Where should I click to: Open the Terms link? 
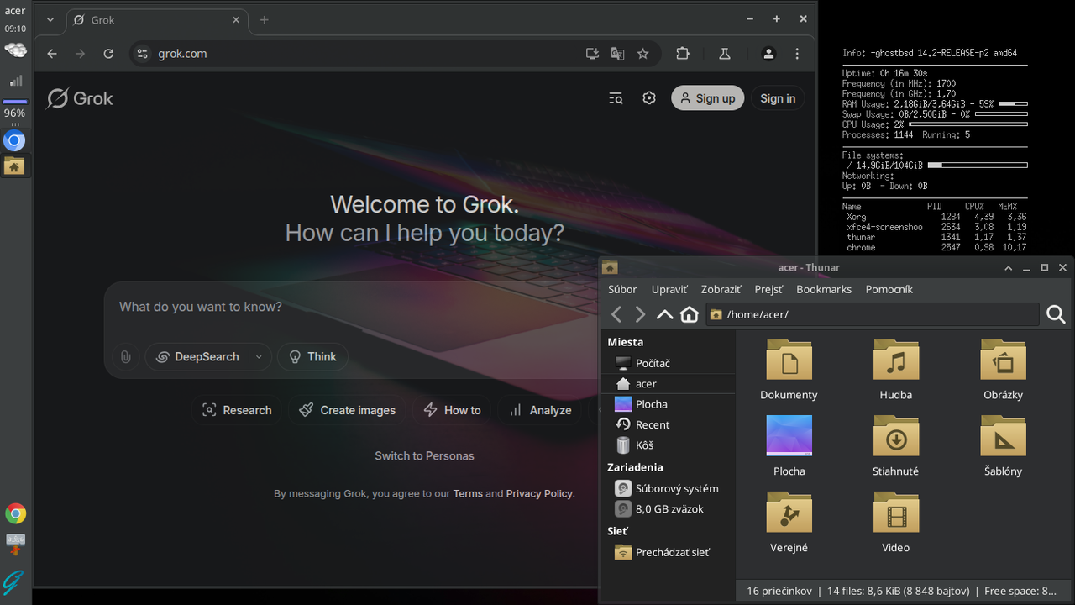tap(468, 493)
